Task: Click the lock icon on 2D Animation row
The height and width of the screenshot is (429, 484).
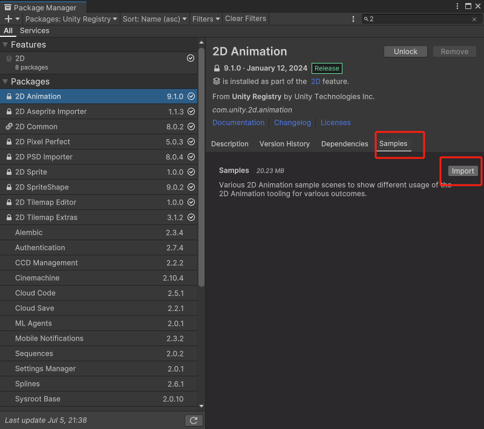Action: (9, 96)
